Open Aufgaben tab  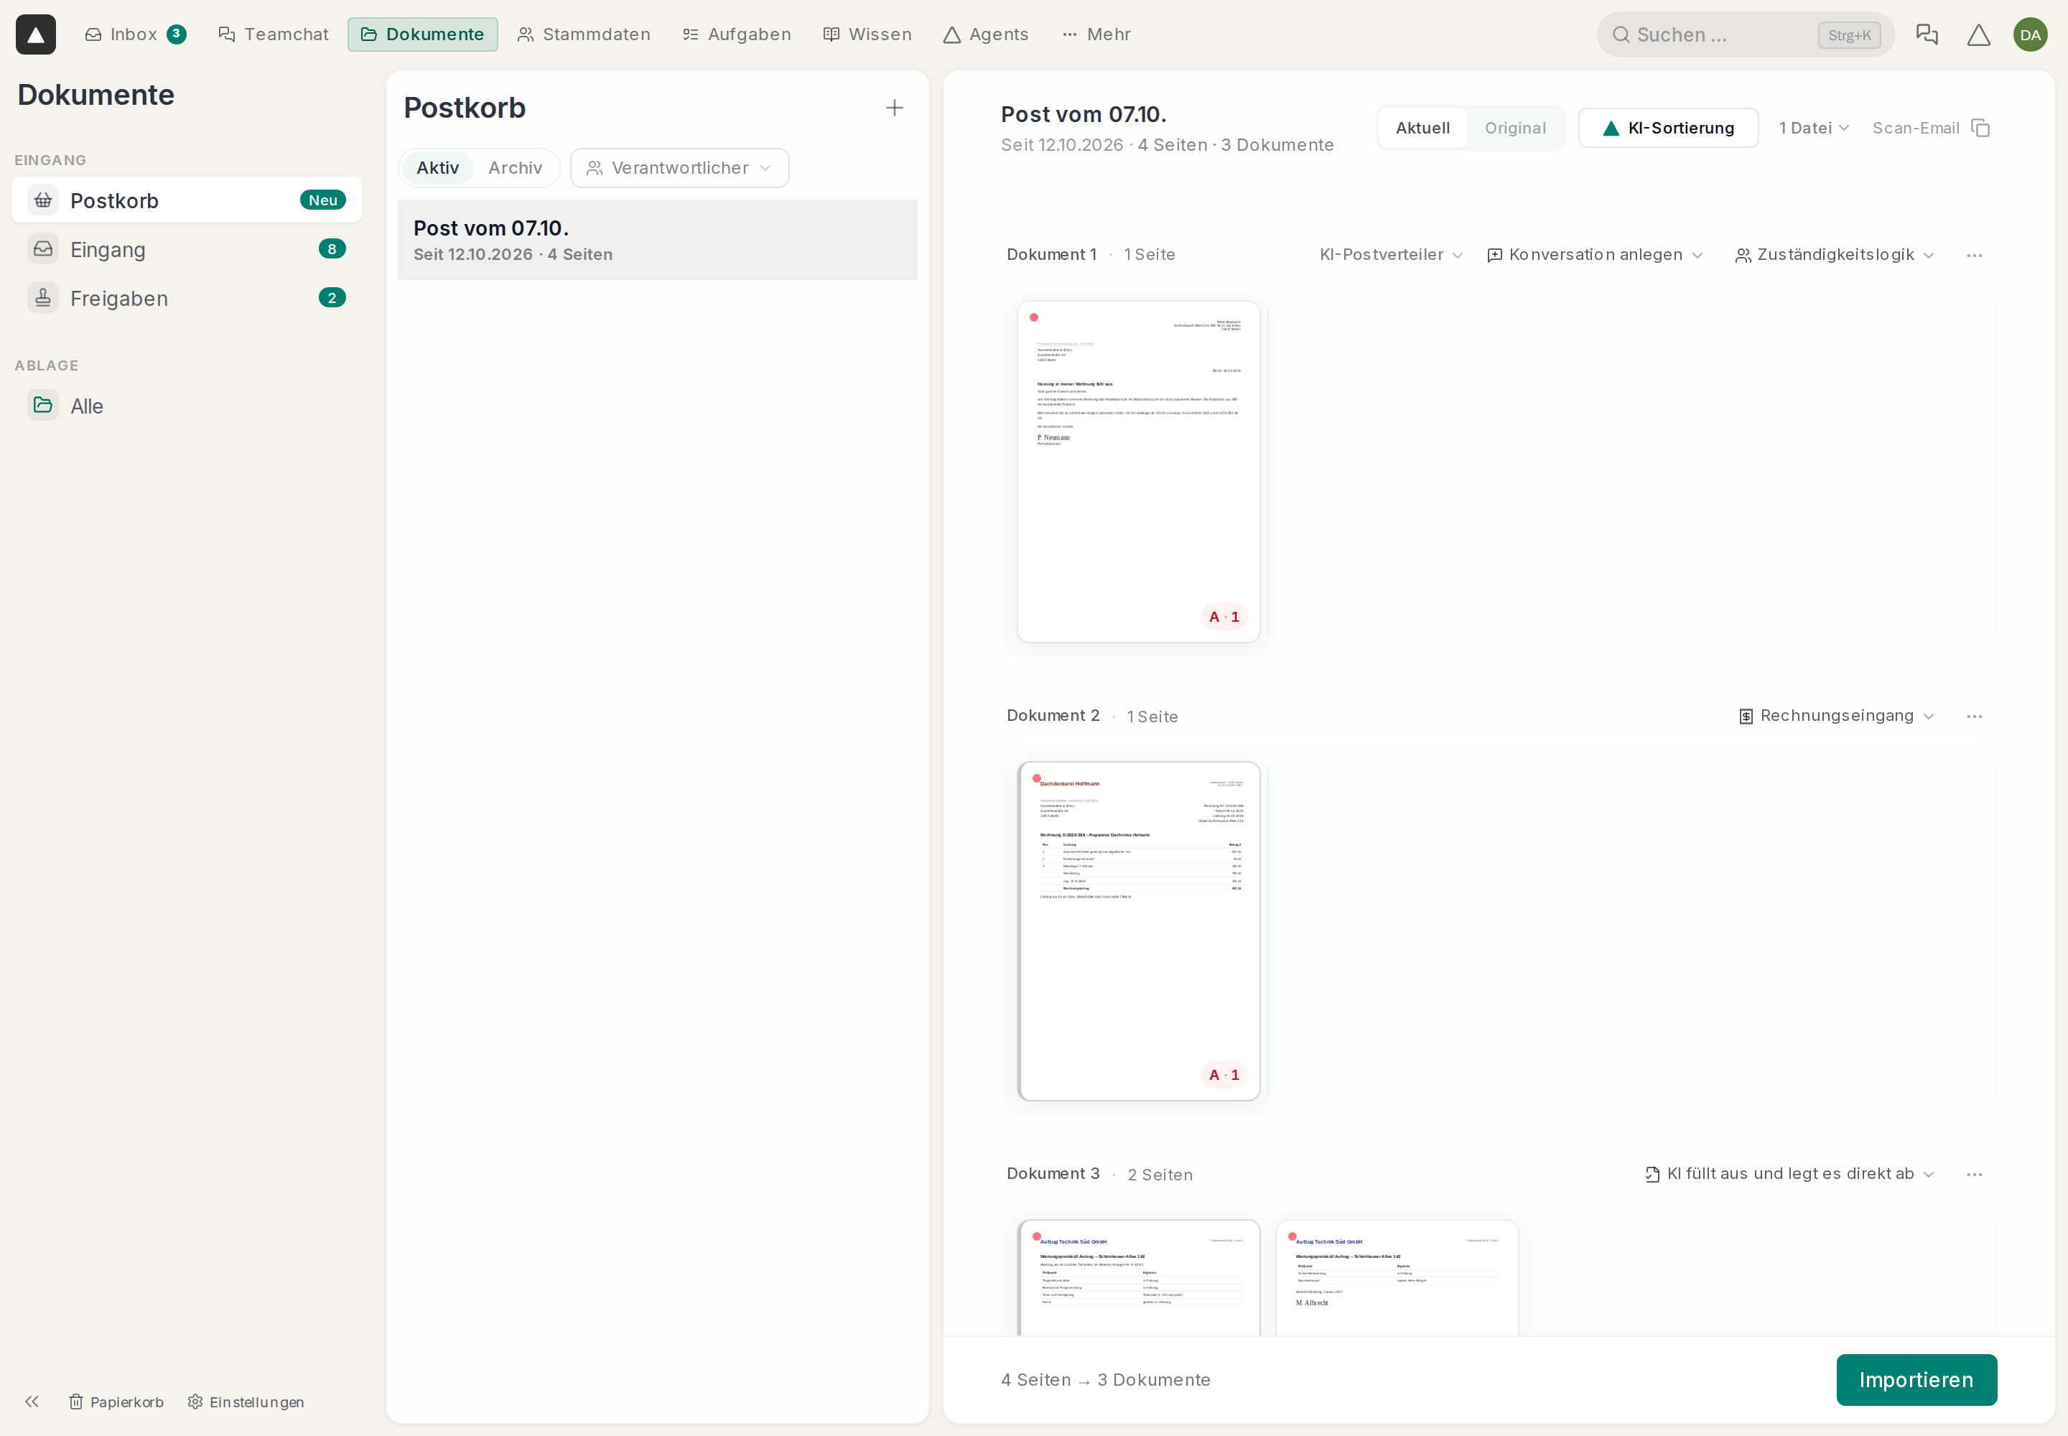click(736, 34)
